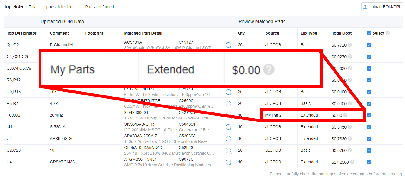Screen dimensions: 405x178
Task: Click the Top Designator column header
Action: pyautogui.click(x=22, y=33)
